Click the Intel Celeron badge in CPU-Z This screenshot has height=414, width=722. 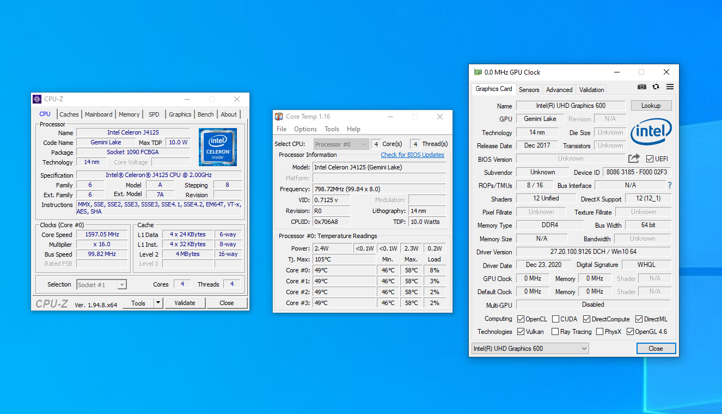[218, 147]
